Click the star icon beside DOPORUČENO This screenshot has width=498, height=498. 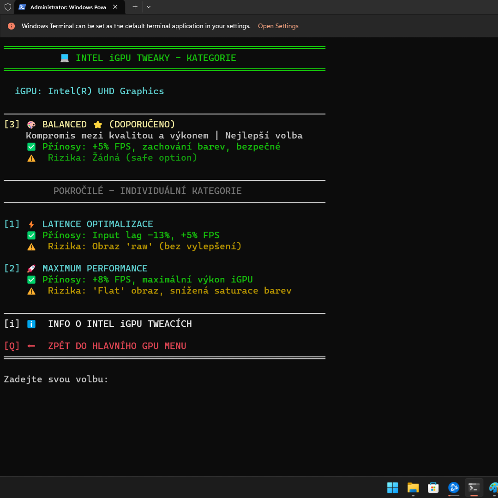tap(98, 125)
